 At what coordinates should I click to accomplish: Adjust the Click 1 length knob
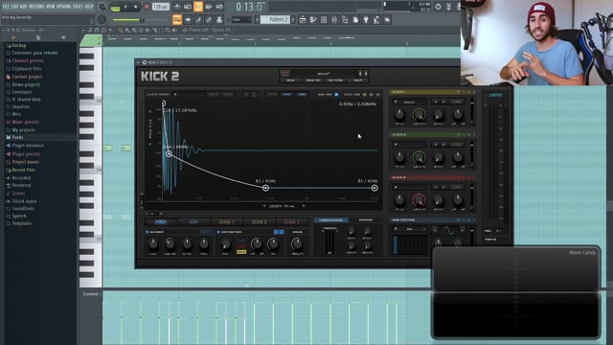[x=419, y=115]
